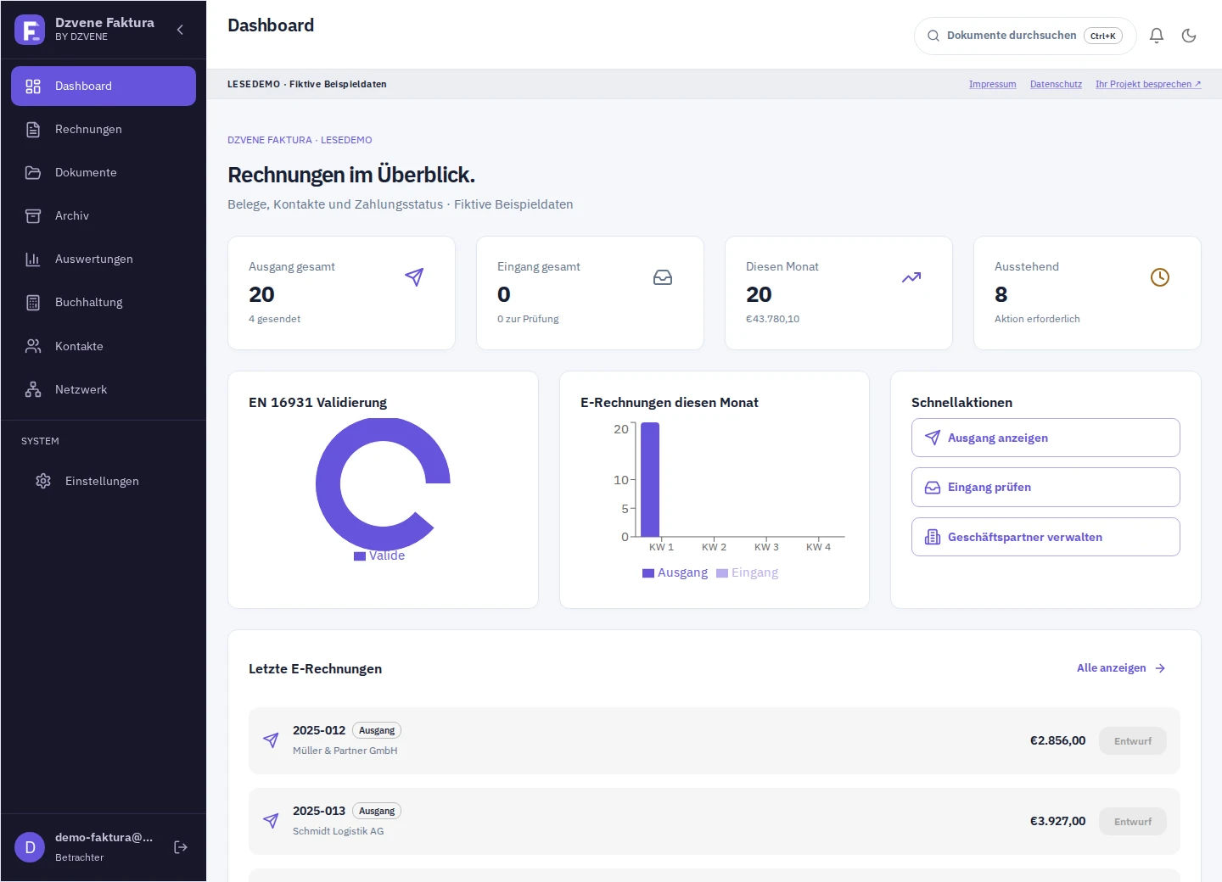Open Dokumente in the sidebar
Viewport: 1222px width, 882px height.
104,172
